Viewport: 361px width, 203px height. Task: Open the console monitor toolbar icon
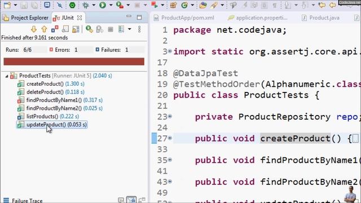(47, 5)
